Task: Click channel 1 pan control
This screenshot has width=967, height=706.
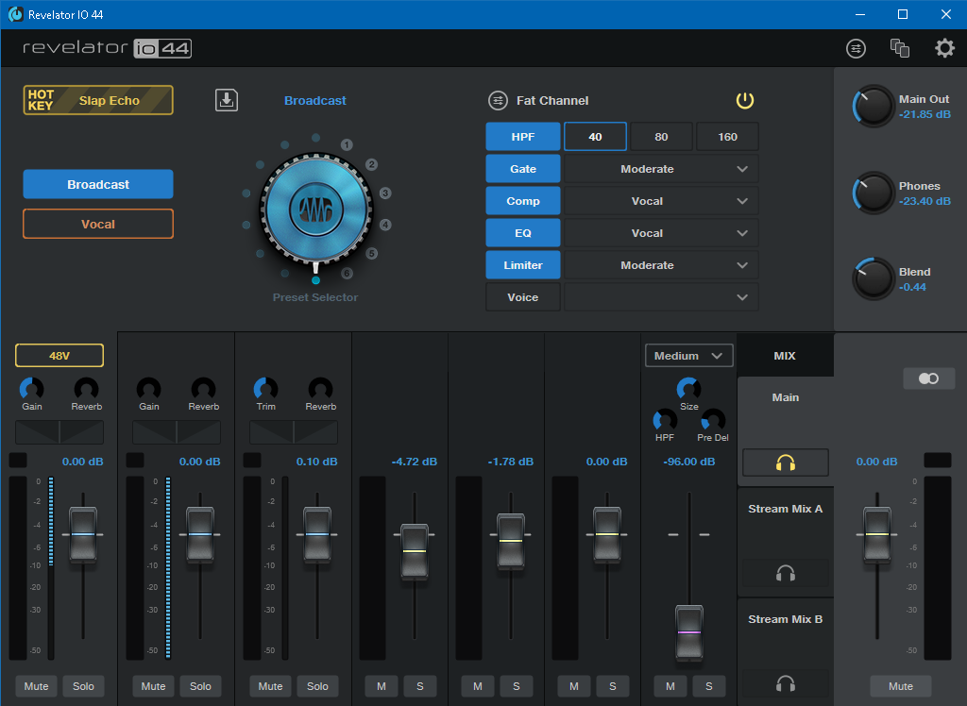Action: (59, 432)
